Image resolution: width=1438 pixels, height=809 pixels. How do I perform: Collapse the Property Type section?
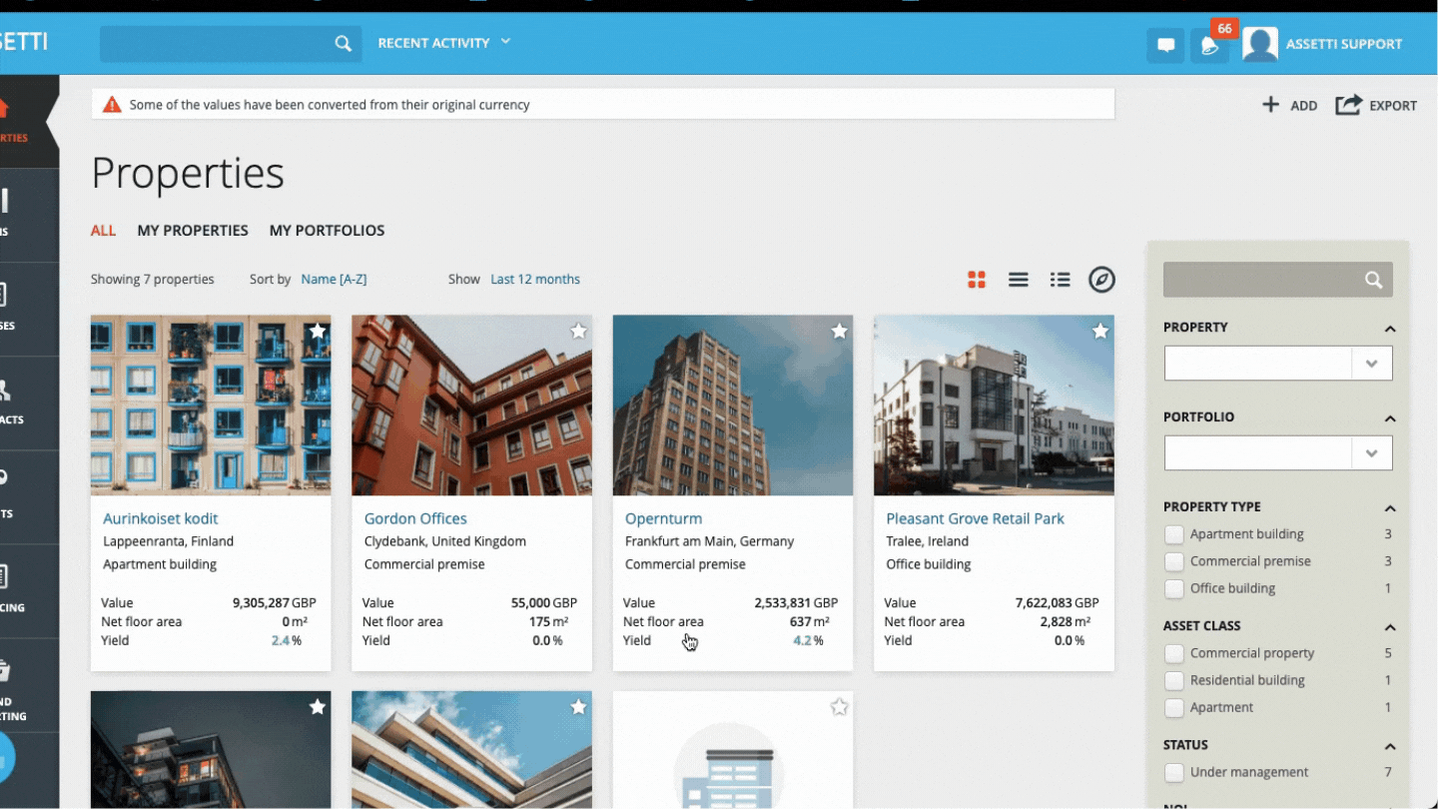click(x=1389, y=508)
